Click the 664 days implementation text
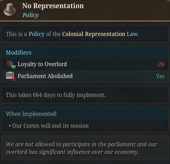 tap(55, 95)
